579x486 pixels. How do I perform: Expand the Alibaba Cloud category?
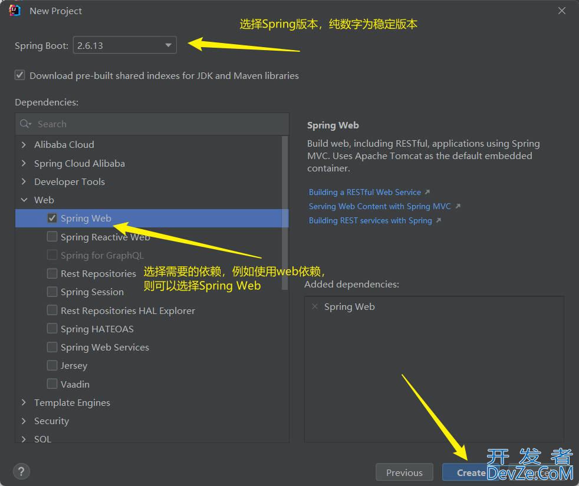coord(24,144)
